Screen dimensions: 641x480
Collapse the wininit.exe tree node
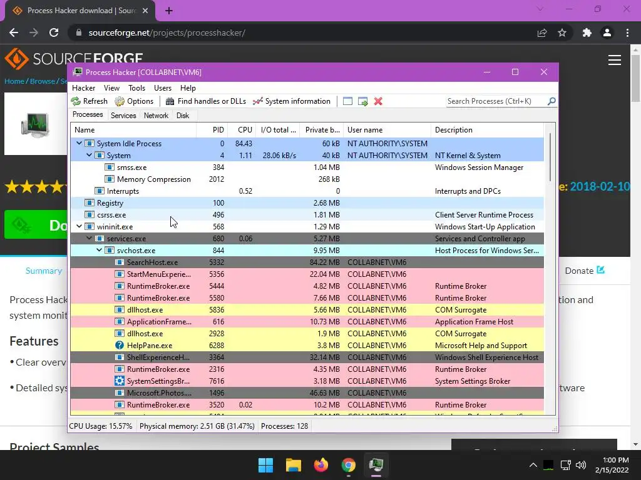79,226
